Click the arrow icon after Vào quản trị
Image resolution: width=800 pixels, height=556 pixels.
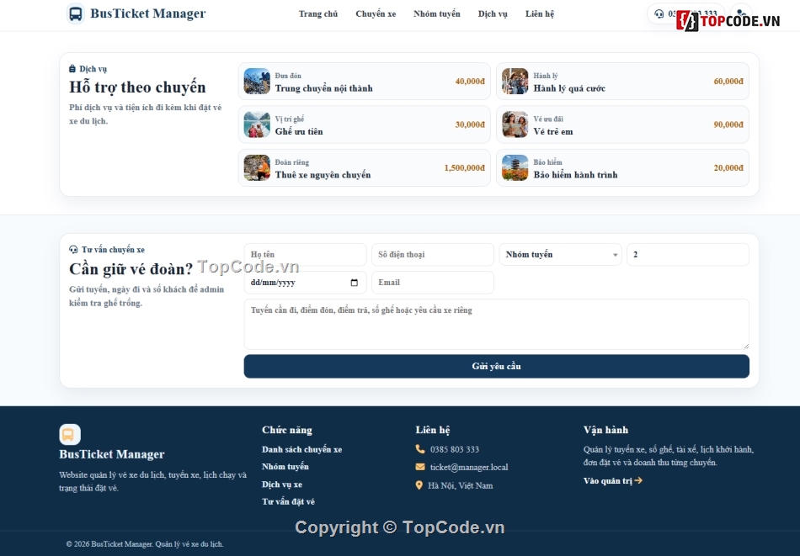pos(638,480)
